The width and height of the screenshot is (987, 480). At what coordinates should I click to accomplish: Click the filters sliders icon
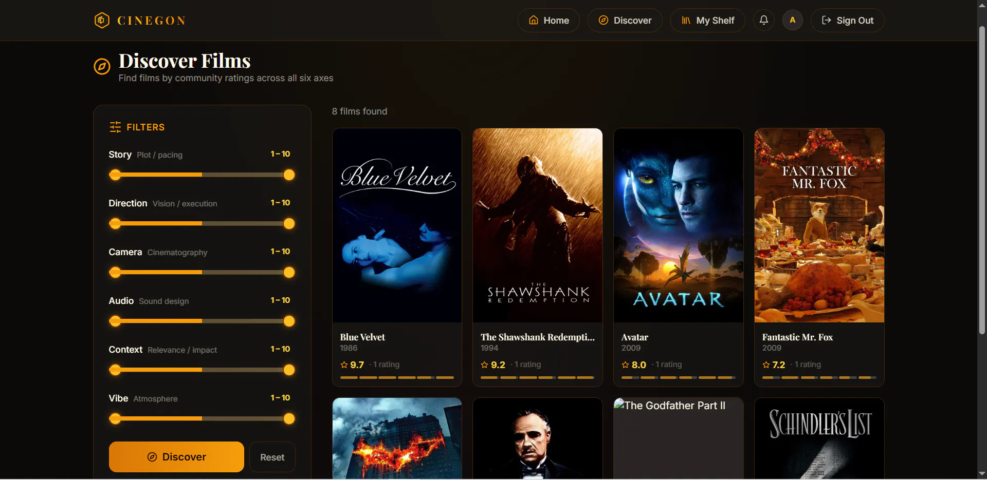pos(115,127)
